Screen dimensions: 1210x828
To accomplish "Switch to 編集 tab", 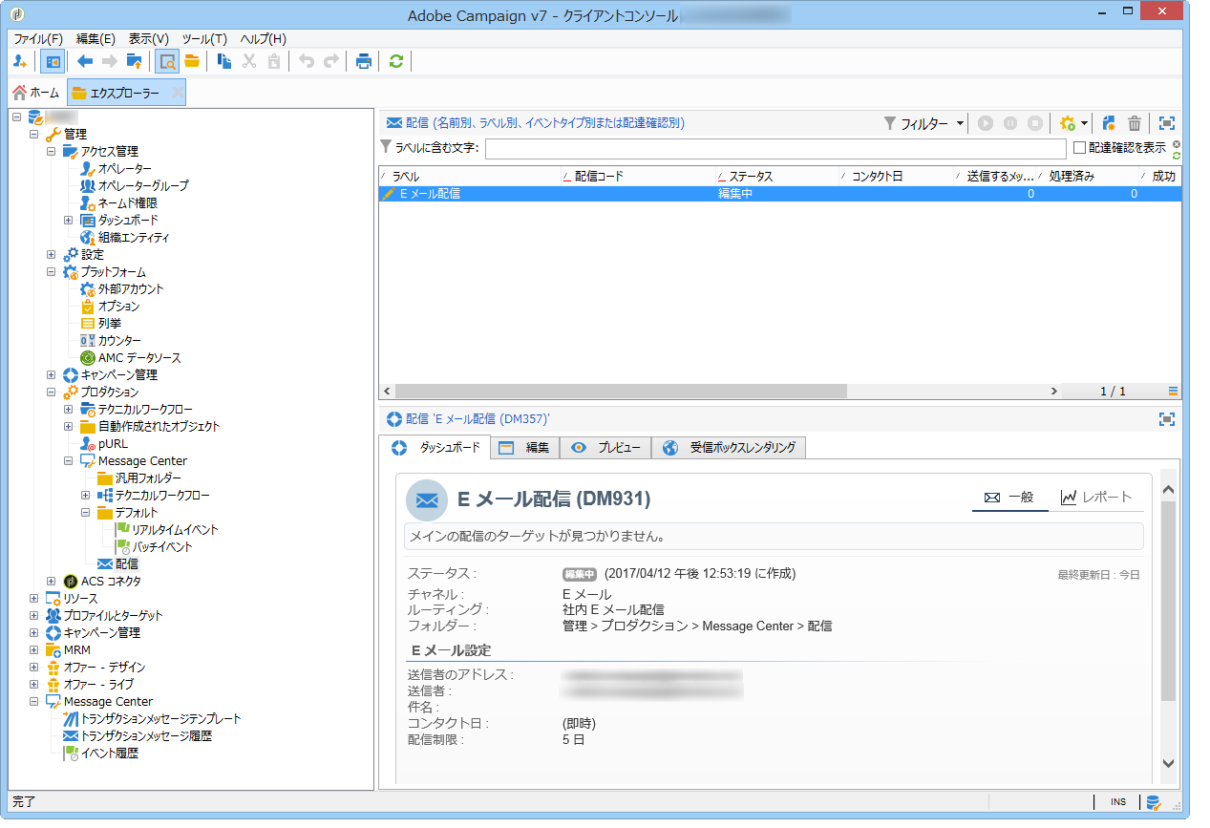I will coord(524,447).
